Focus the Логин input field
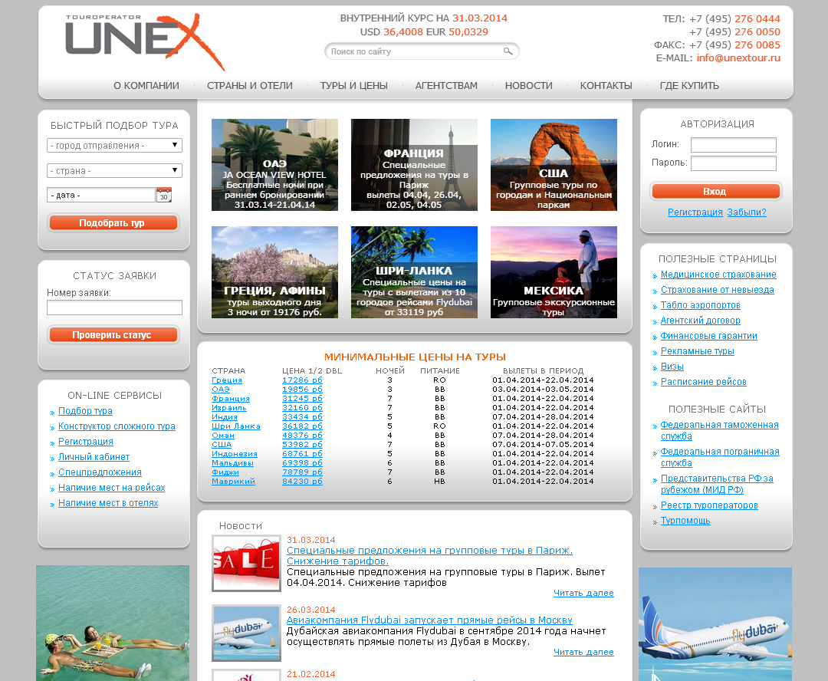The width and height of the screenshot is (828, 681). point(734,144)
